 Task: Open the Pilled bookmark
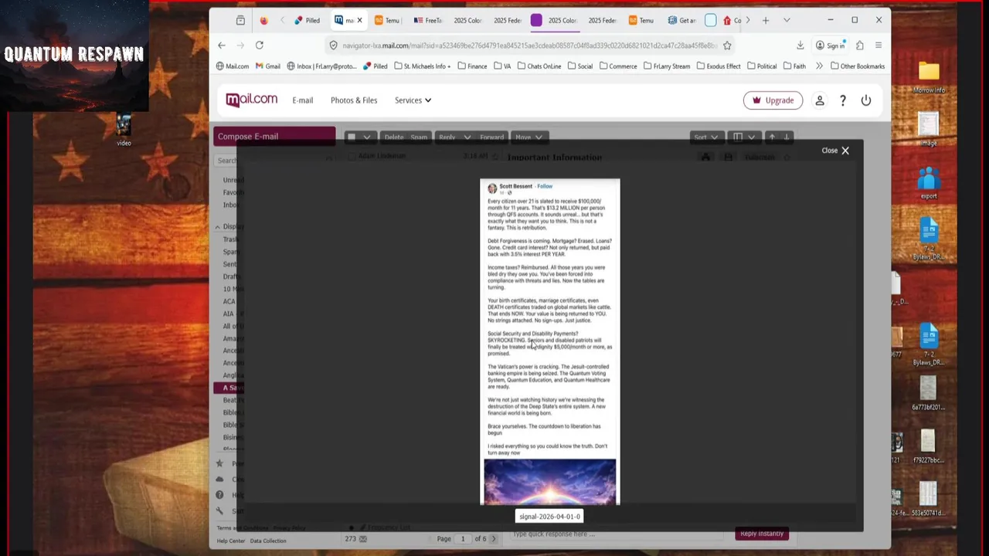coord(375,66)
